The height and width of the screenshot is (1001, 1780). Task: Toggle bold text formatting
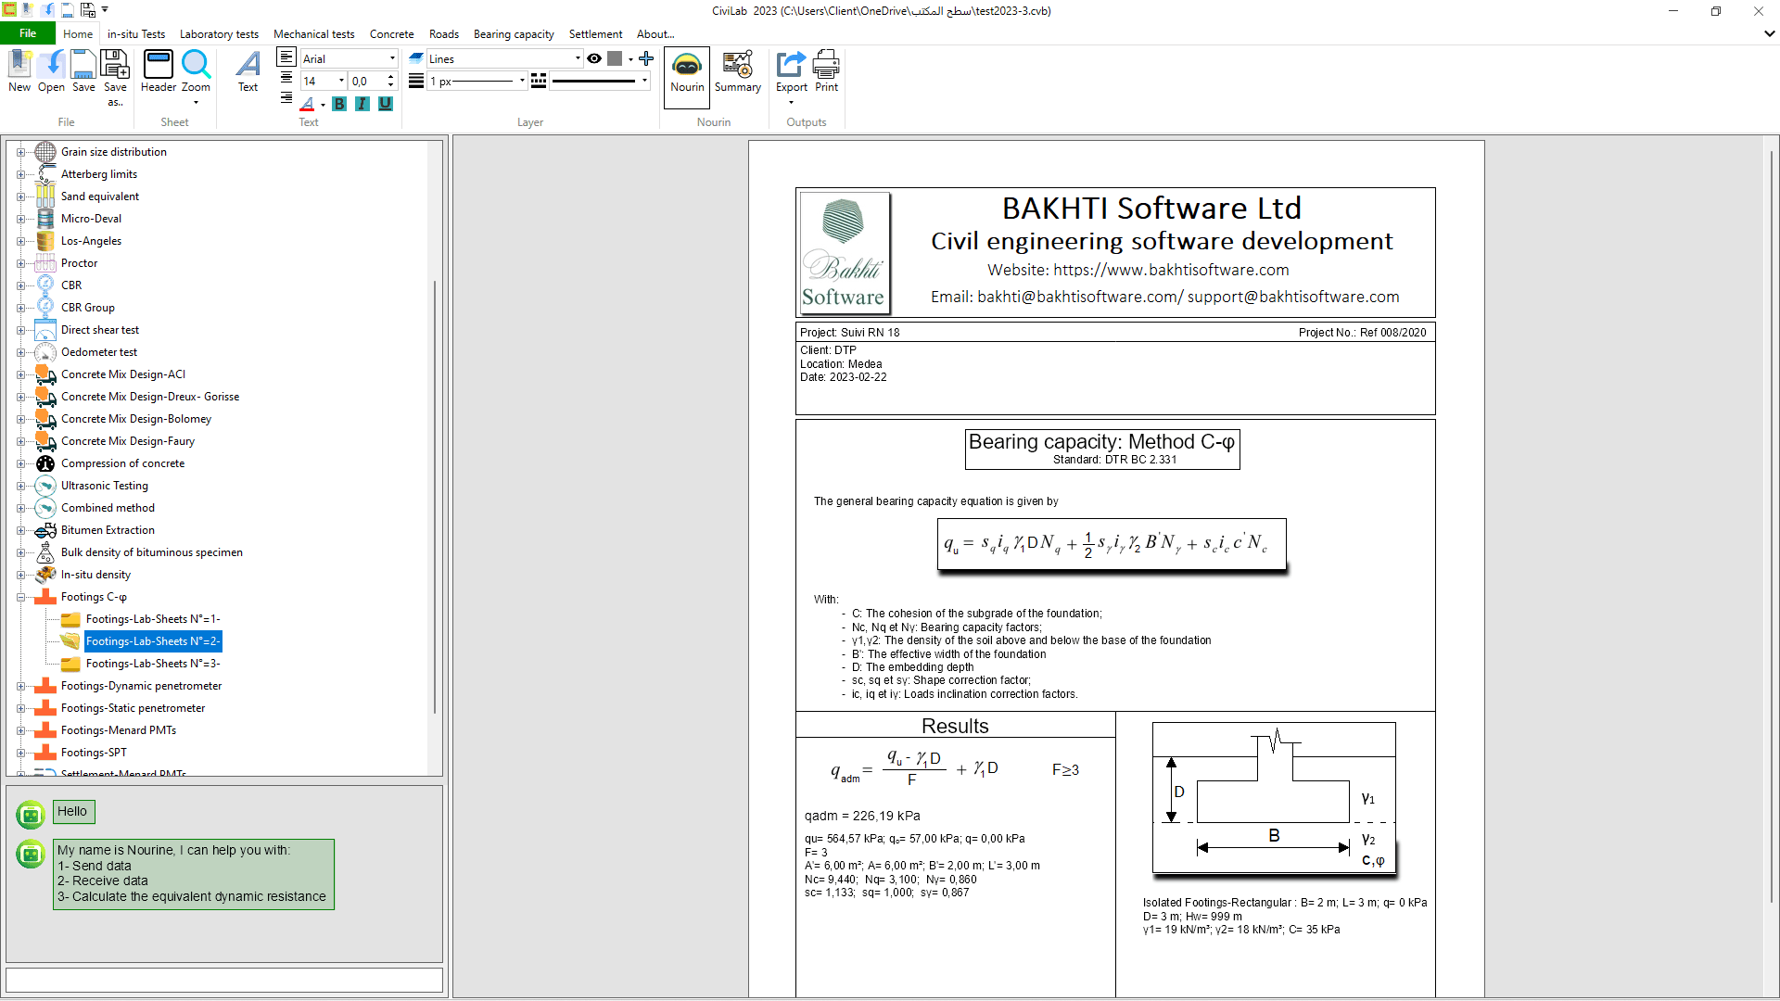339,104
